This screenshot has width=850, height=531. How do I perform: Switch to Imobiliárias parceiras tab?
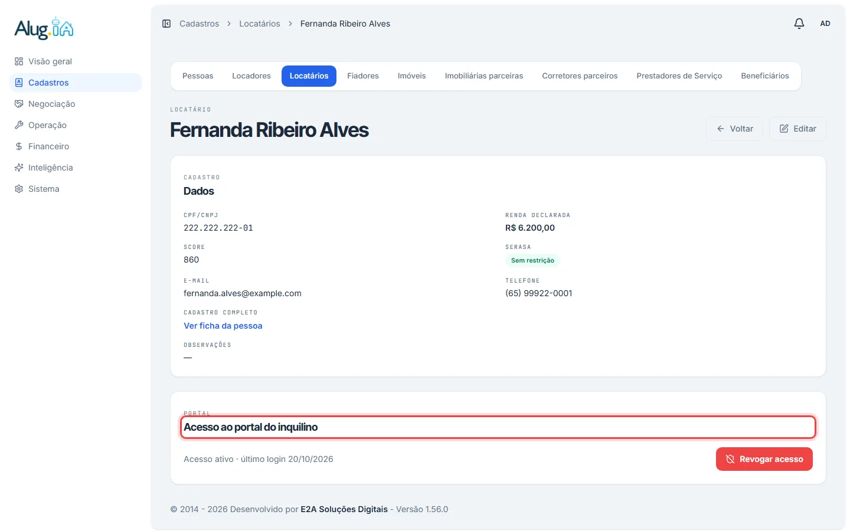click(x=484, y=76)
